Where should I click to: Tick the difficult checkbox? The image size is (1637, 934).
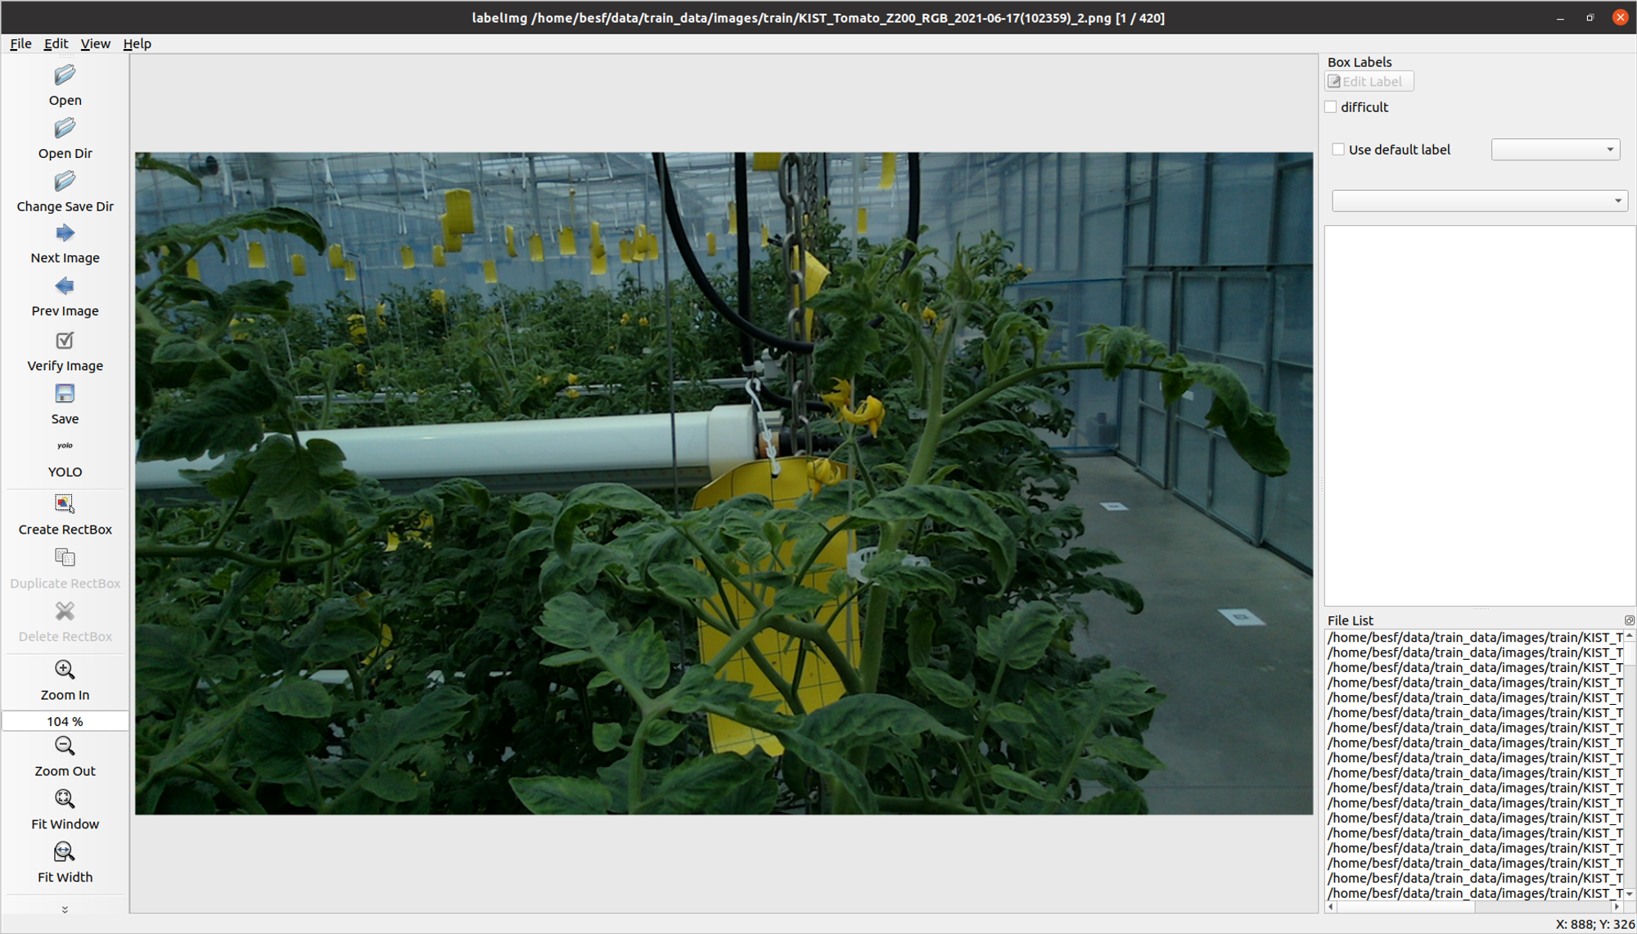tap(1331, 107)
